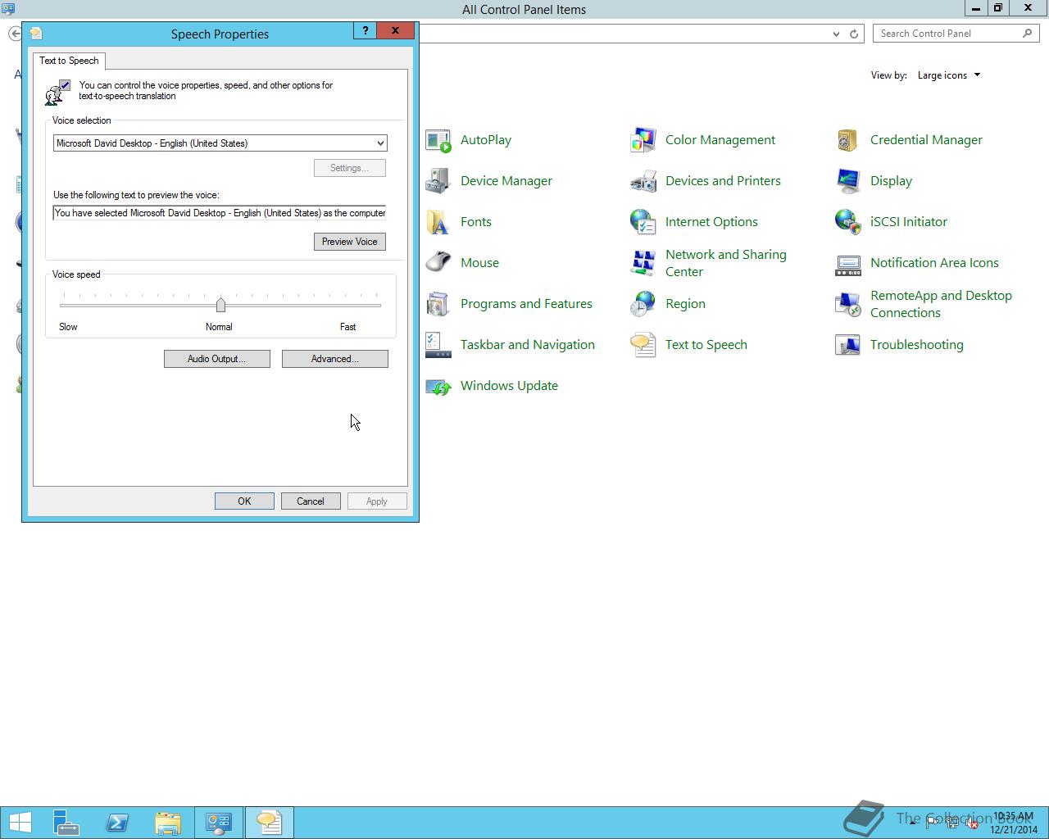Open Color Management icon
Viewport: 1049px width, 839px height.
[x=643, y=140]
